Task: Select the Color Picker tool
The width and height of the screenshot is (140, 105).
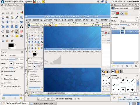Action: tap(17, 17)
